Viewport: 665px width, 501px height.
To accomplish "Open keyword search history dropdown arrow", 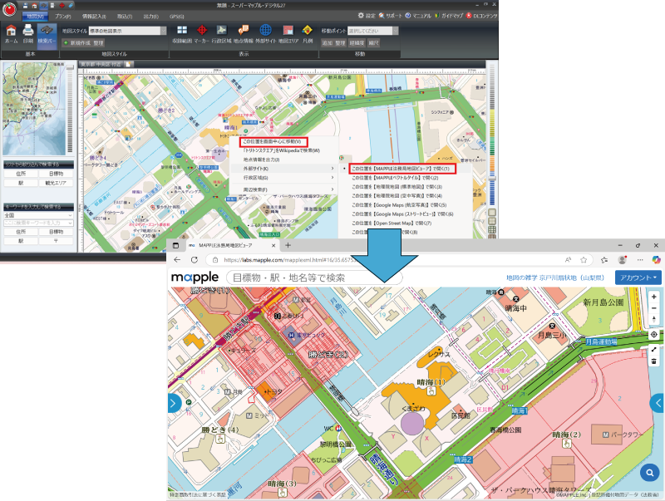I will click(x=71, y=223).
